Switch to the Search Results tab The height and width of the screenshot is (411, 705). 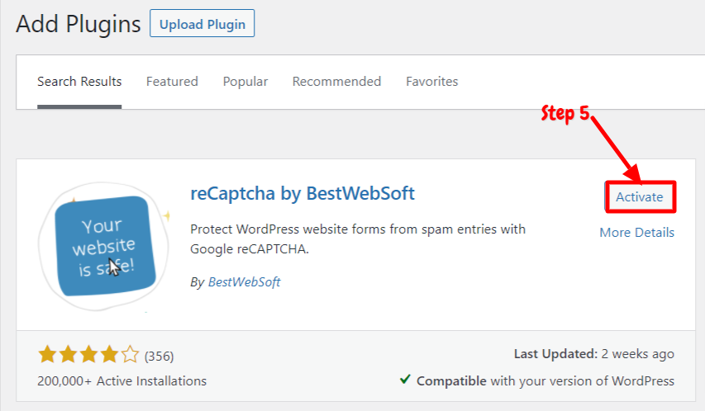point(79,82)
